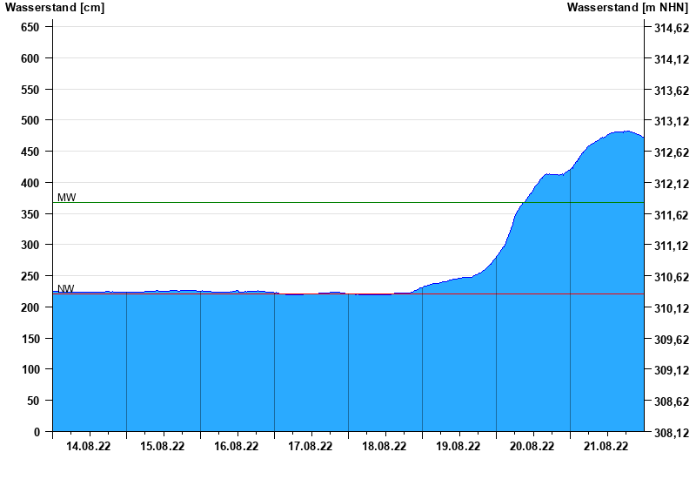The width and height of the screenshot is (696, 479).
Task: Click the 250 value on left axis
Action: pos(30,276)
